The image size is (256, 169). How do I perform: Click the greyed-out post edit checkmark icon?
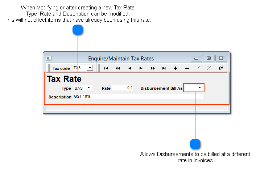point(198,68)
